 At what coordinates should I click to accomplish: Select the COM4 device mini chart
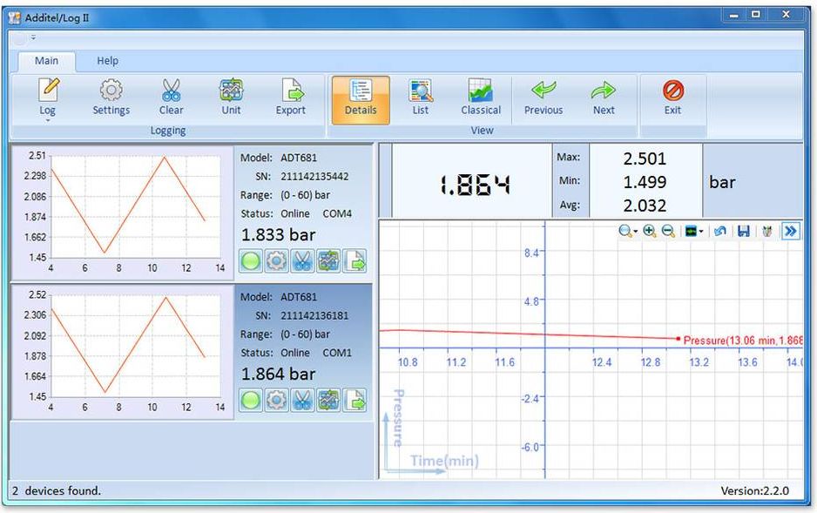[122, 212]
